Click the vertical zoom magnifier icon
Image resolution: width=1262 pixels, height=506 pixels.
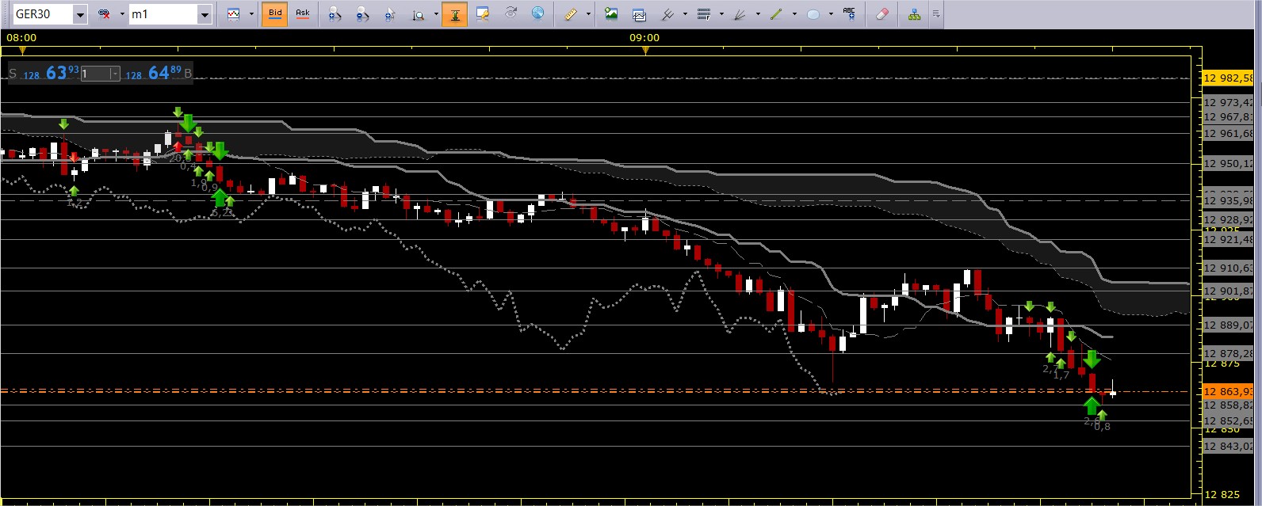(418, 14)
